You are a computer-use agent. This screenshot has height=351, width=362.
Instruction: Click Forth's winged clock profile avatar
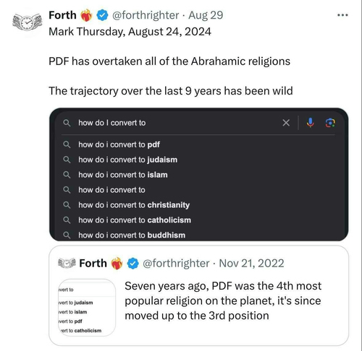[28, 22]
